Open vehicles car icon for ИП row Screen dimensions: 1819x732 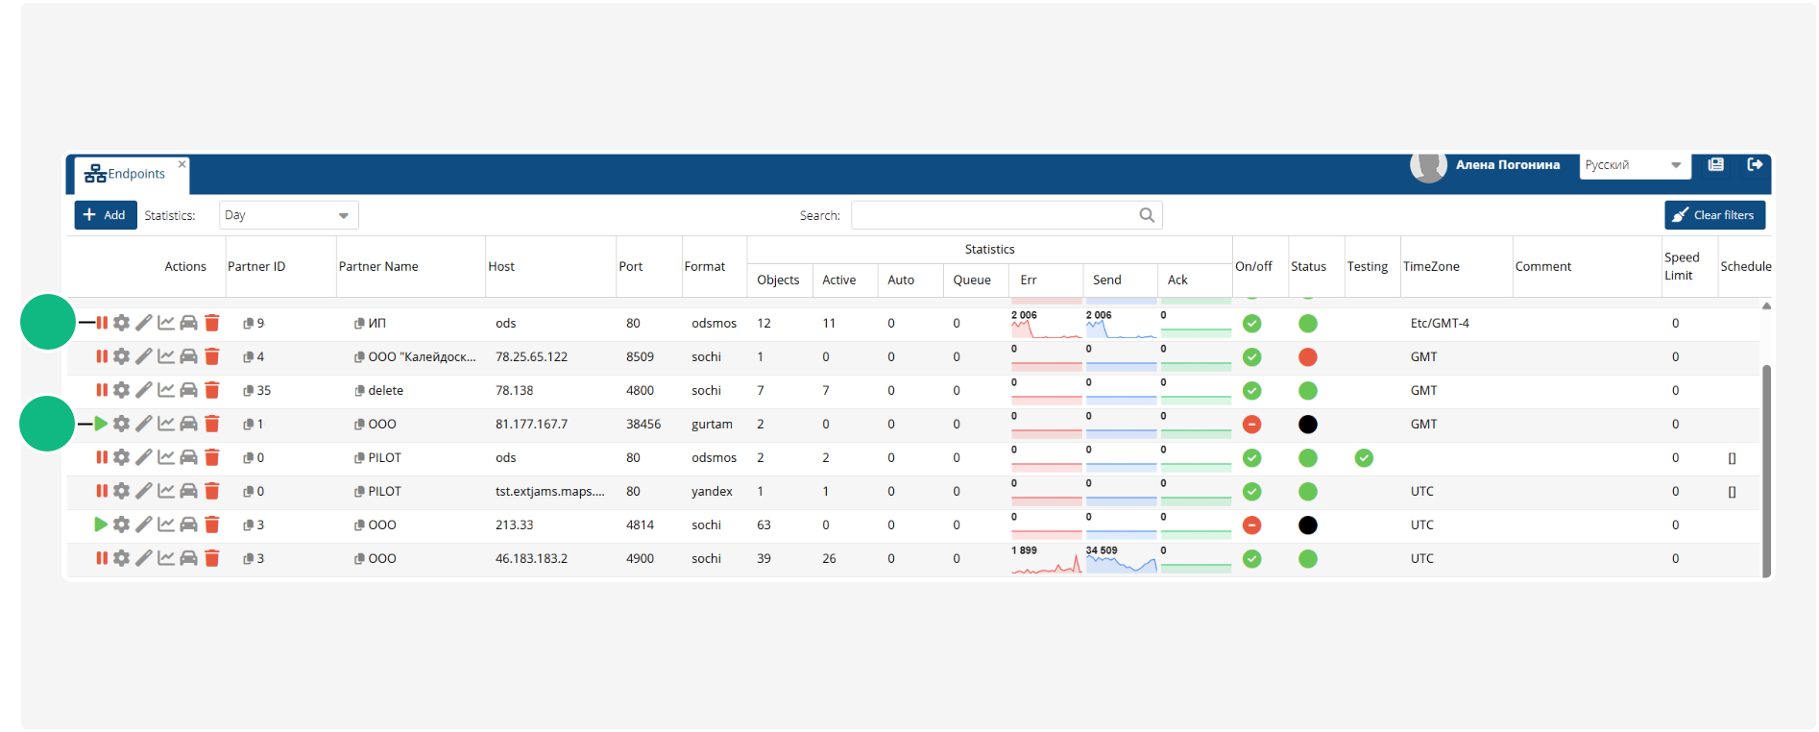pos(188,323)
